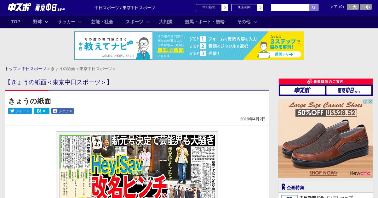Click 質問する button in banner
Image resolution: width=378 pixels, height=198 pixels.
coord(283,54)
